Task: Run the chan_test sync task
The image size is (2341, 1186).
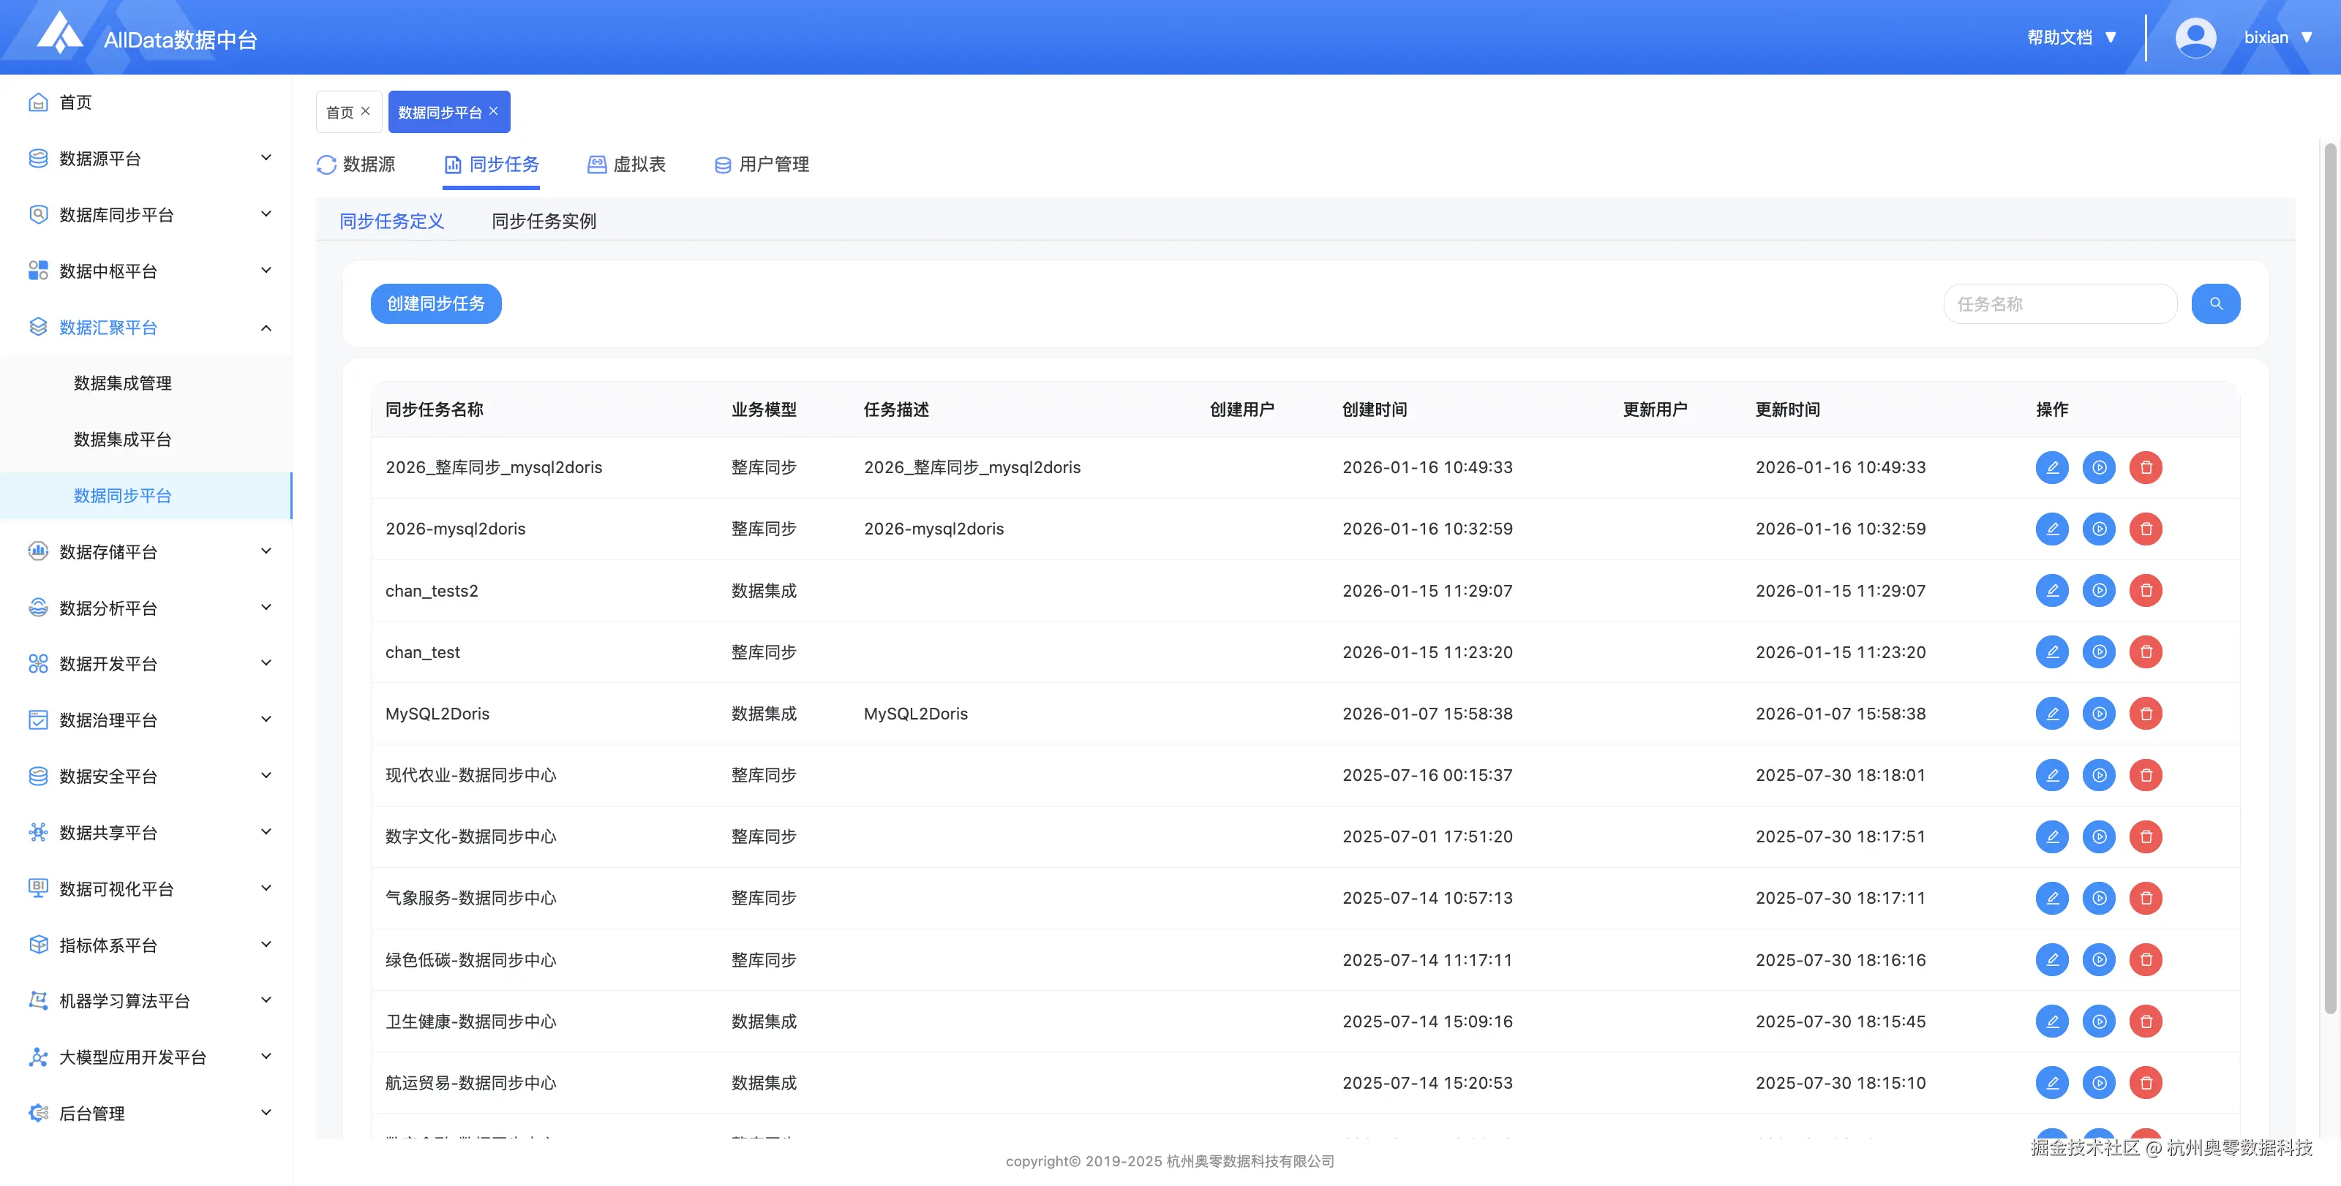Action: pos(2098,652)
